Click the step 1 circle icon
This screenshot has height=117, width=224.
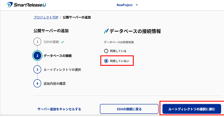(x=37, y=42)
